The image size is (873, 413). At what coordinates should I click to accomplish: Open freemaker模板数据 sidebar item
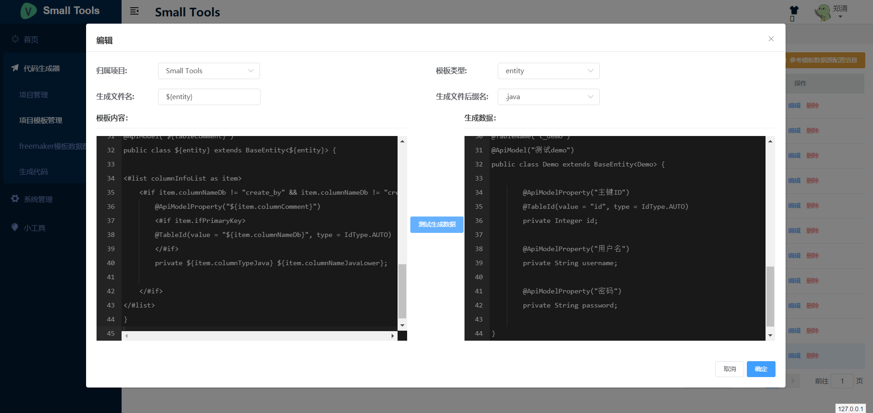point(52,146)
